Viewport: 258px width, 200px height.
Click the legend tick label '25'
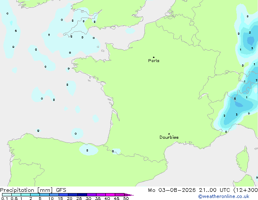(x=79, y=198)
